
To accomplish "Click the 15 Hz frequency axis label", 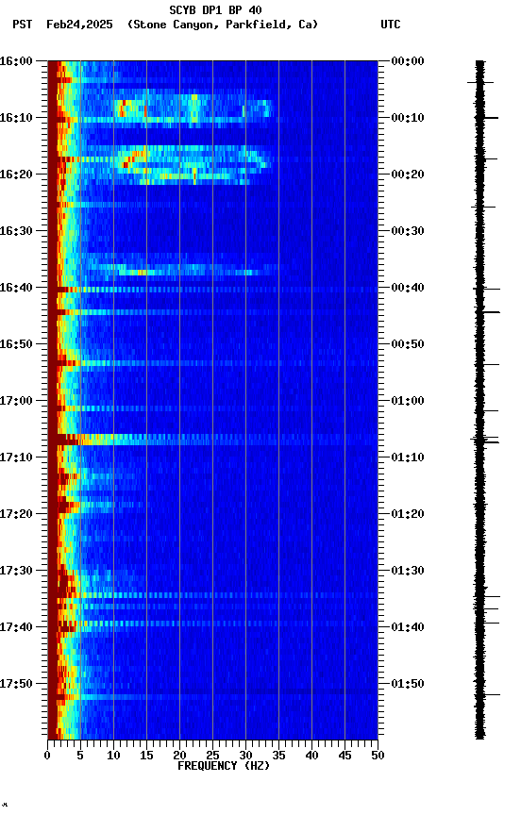I will coord(146,756).
